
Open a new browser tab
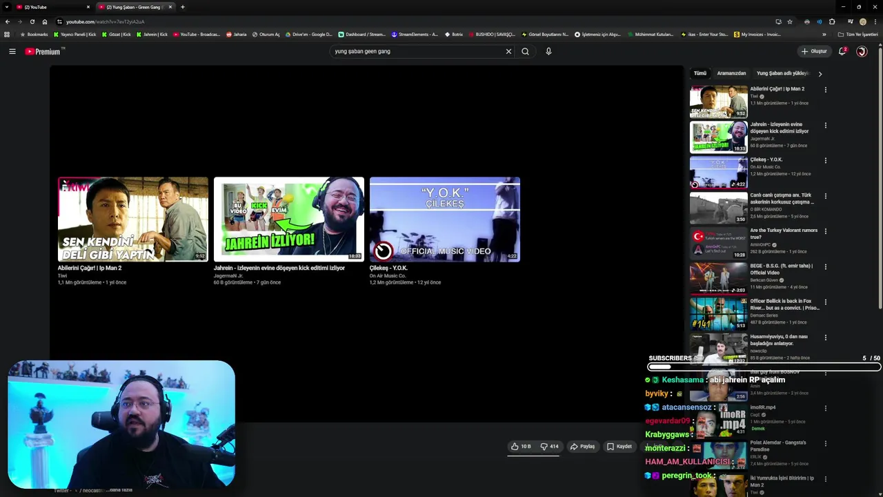click(182, 7)
